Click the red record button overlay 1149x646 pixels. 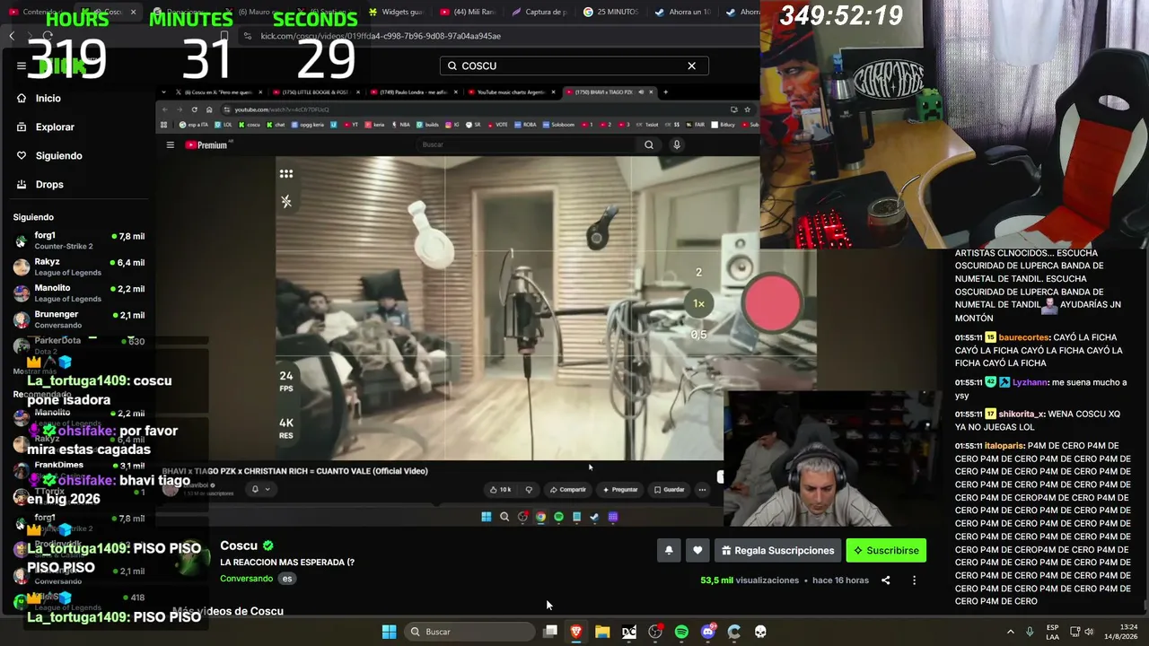[773, 303]
